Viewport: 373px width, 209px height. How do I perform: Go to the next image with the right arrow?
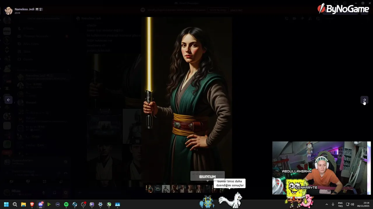(x=364, y=100)
